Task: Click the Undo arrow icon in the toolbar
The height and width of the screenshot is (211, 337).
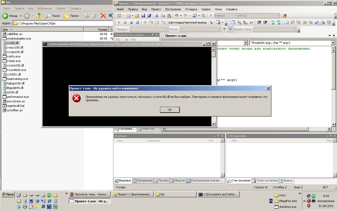Action: click(x=177, y=16)
